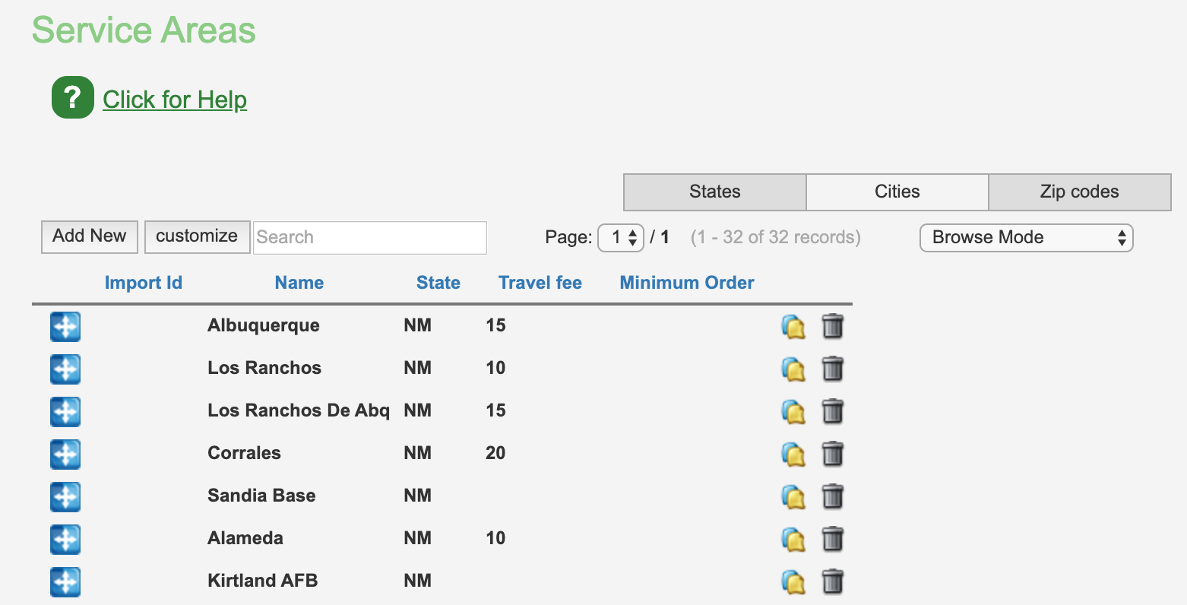
Task: Open the Click for Help link
Action: pyautogui.click(x=175, y=100)
